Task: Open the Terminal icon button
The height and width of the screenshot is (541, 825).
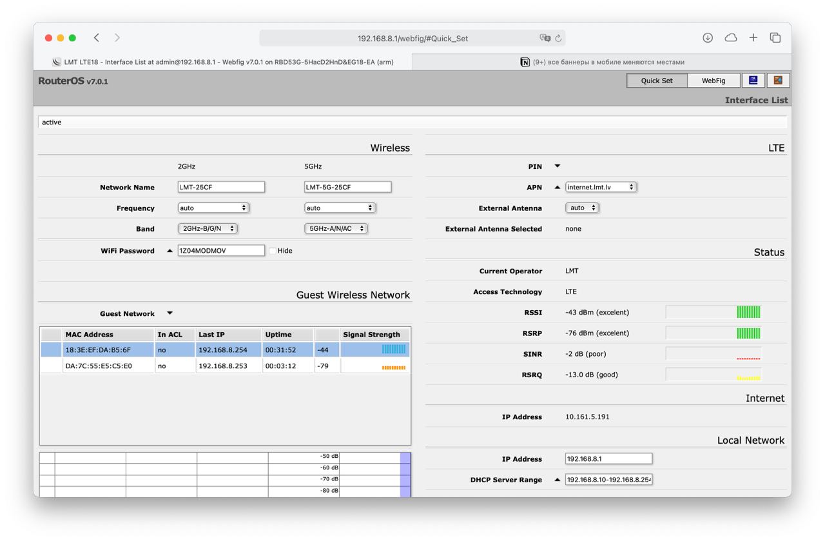Action: click(753, 81)
